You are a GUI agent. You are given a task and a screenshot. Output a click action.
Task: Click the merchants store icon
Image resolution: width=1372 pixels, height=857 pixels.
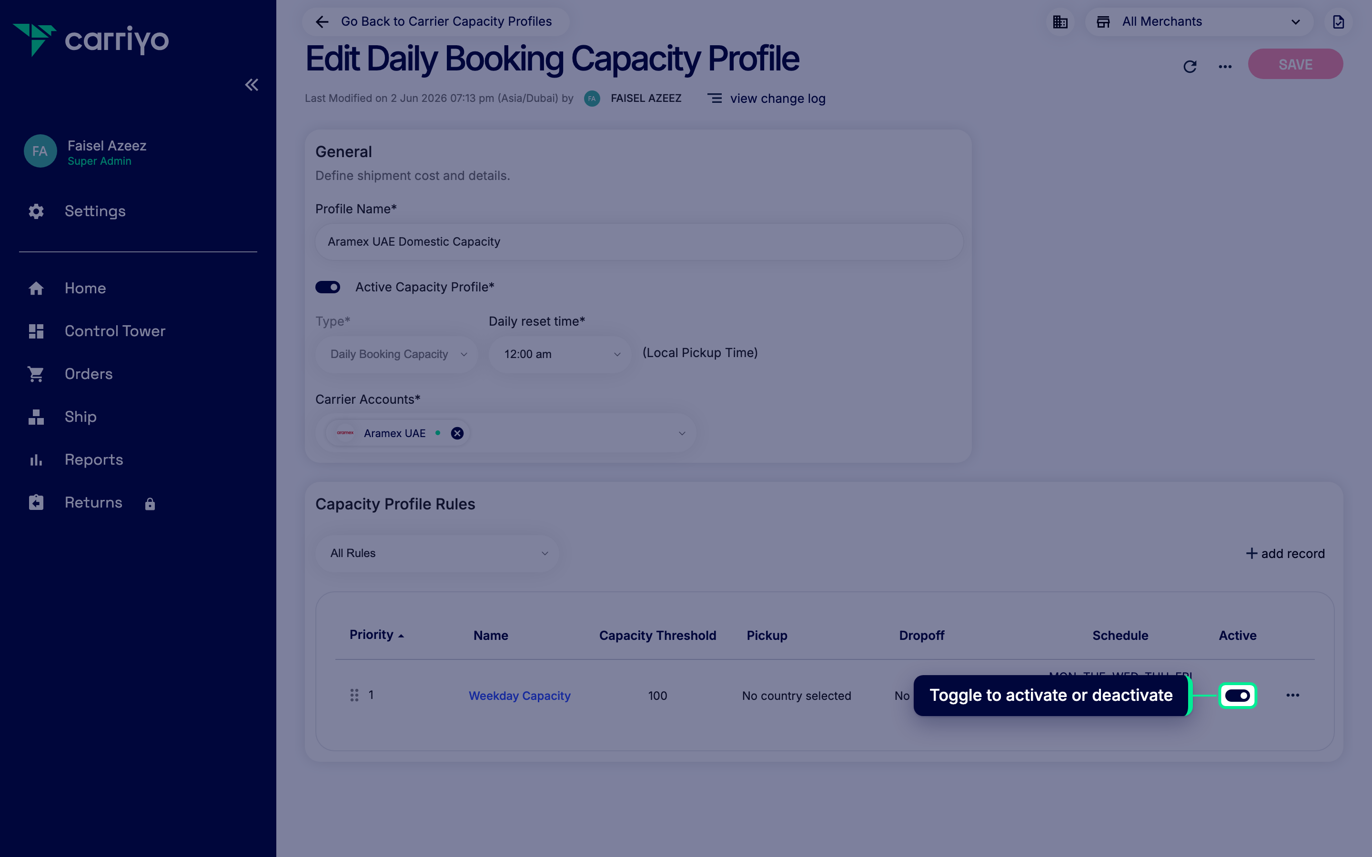1103,21
